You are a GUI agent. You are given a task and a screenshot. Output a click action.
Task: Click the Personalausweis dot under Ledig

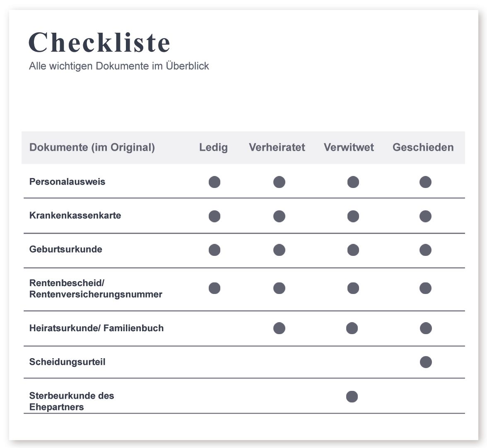[x=215, y=182]
